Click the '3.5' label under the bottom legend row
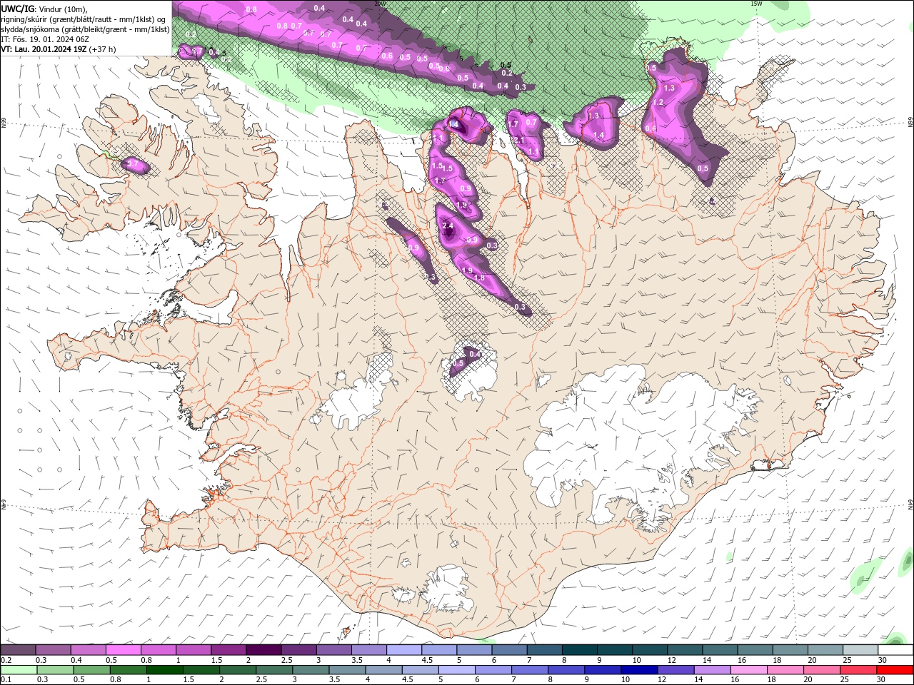The width and height of the screenshot is (914, 685). (x=334, y=680)
